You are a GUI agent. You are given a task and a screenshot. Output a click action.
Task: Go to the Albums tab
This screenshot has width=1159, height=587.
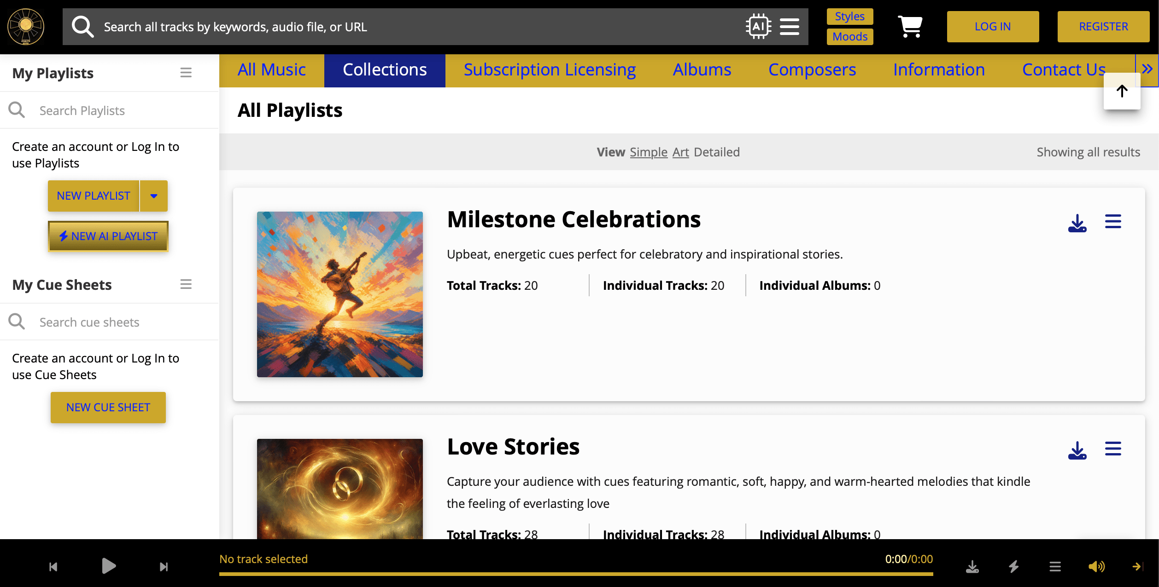click(x=702, y=70)
